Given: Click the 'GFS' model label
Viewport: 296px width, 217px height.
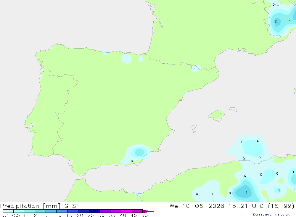Looking at the screenshot, I should pyautogui.click(x=70, y=206).
